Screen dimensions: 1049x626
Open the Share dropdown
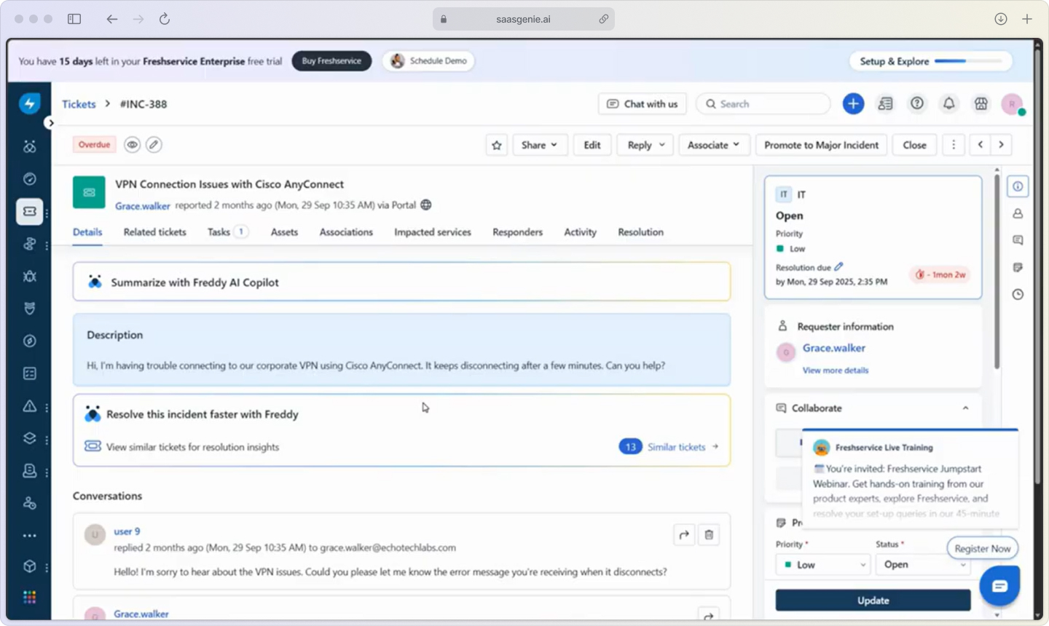(539, 145)
